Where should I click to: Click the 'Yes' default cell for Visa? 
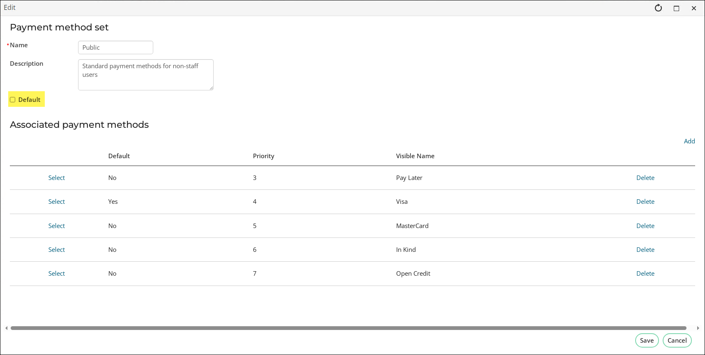tap(113, 201)
